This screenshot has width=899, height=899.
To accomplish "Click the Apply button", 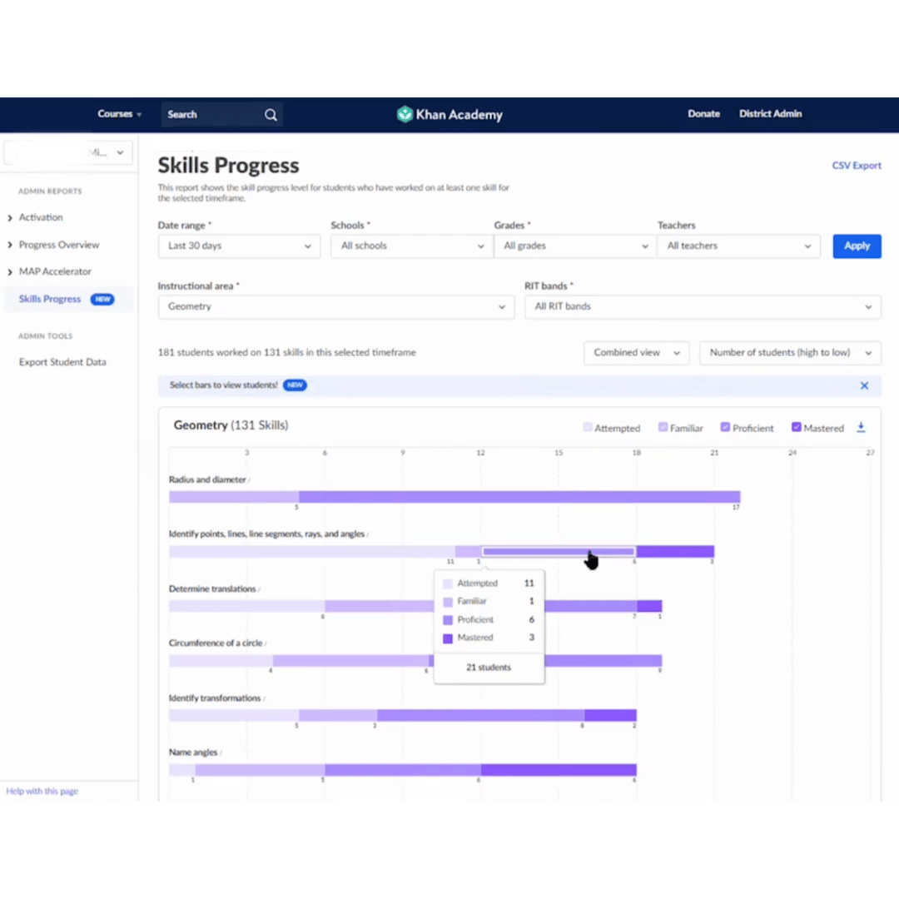I will pyautogui.click(x=857, y=246).
